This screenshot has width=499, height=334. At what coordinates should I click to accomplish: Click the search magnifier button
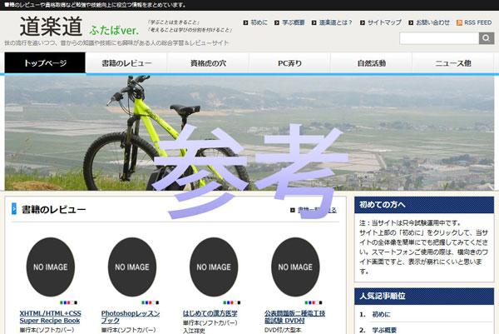pos(487,38)
